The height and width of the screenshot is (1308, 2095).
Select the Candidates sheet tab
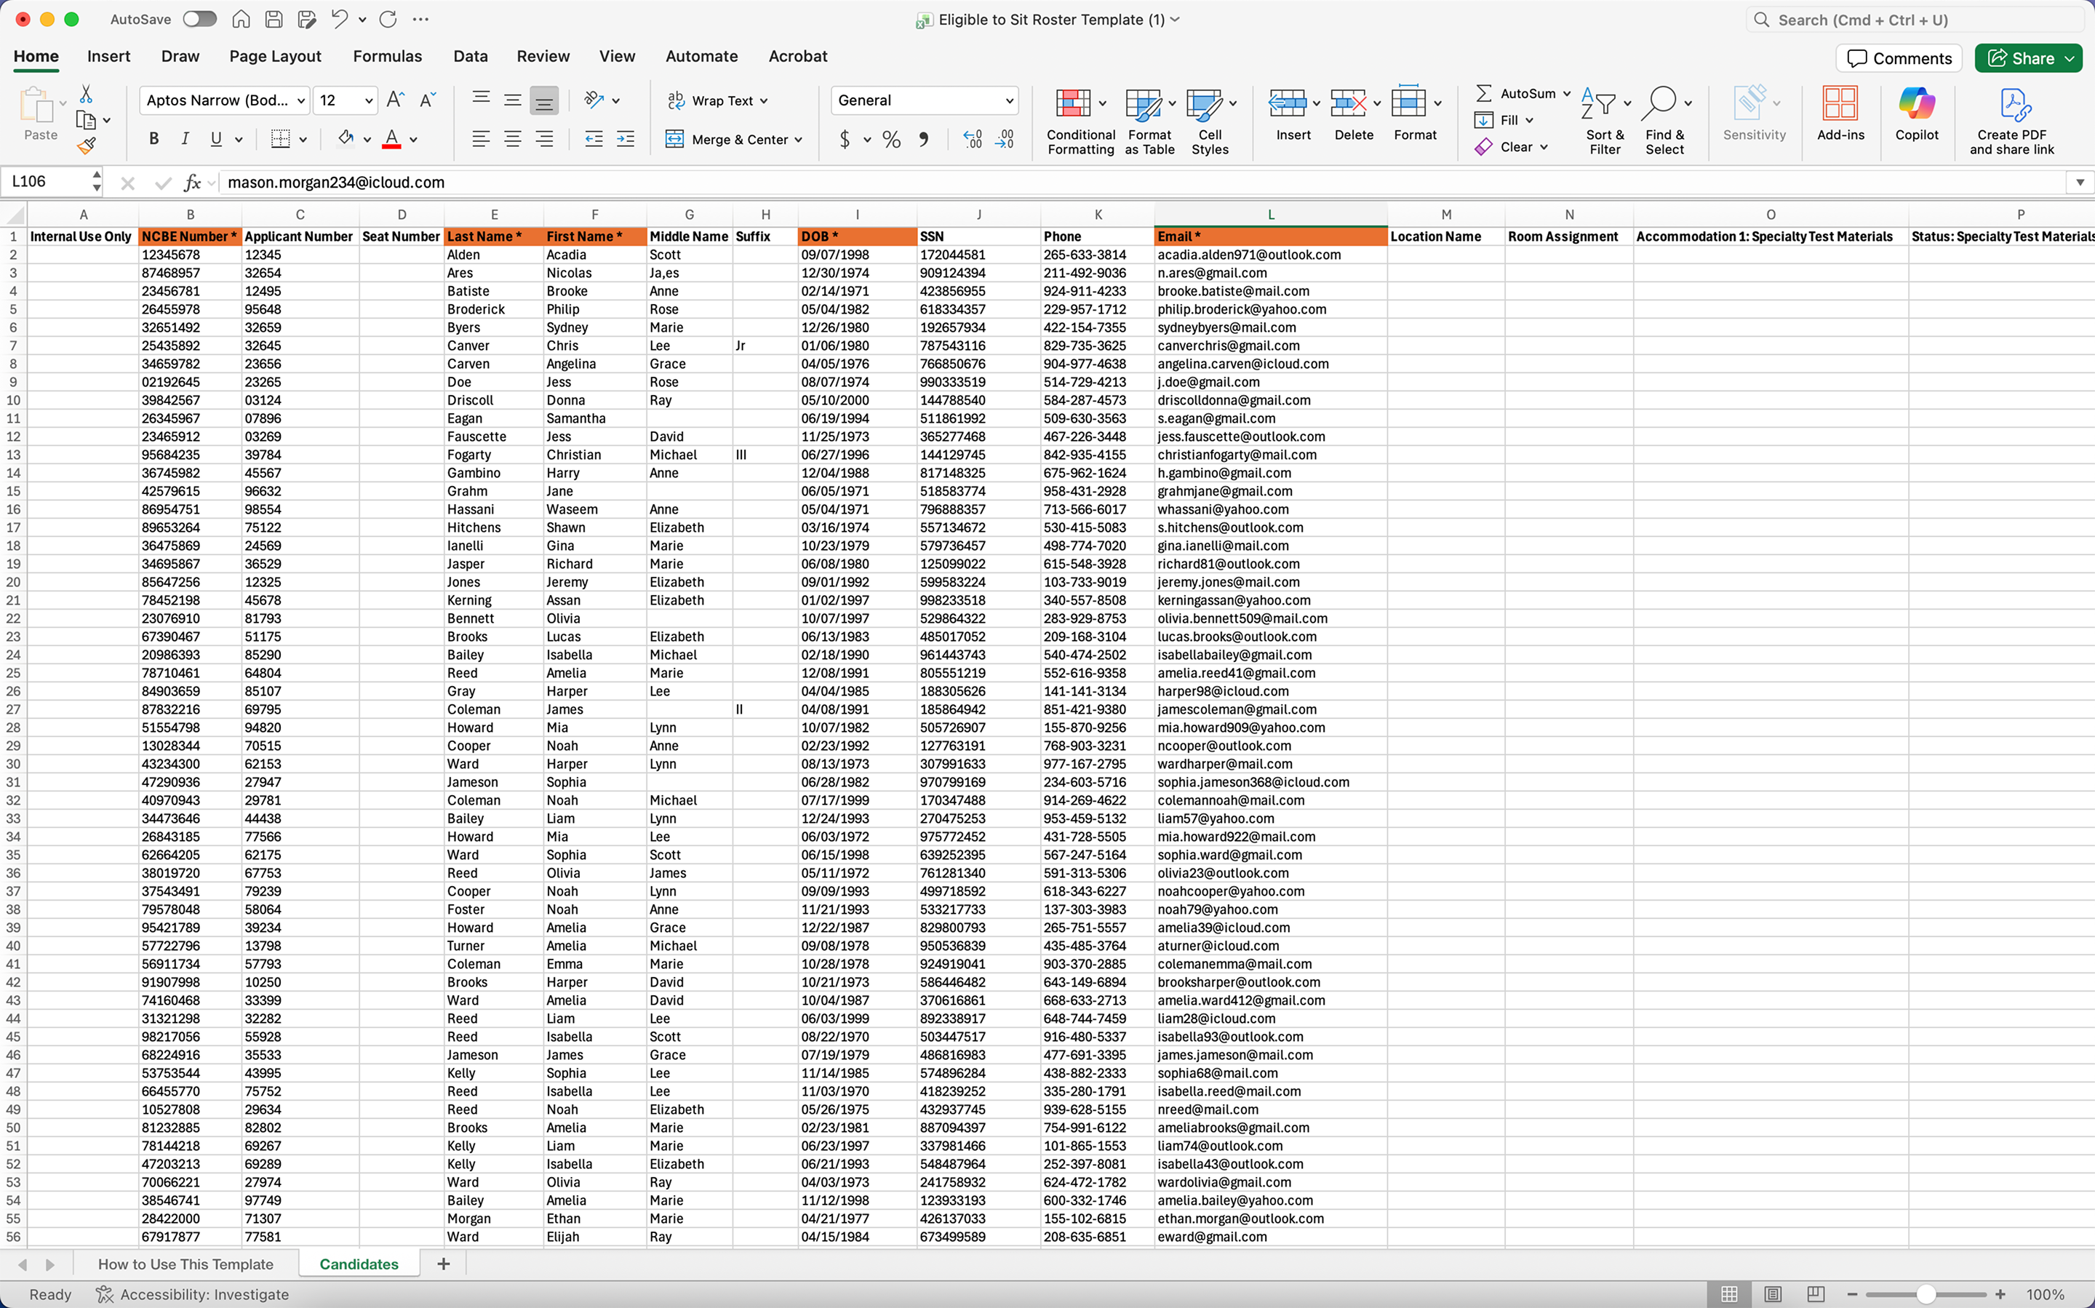(359, 1264)
